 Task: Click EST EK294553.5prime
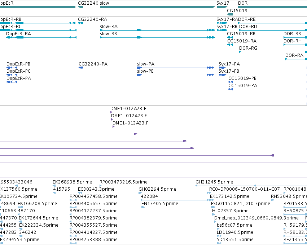[19, 240]
